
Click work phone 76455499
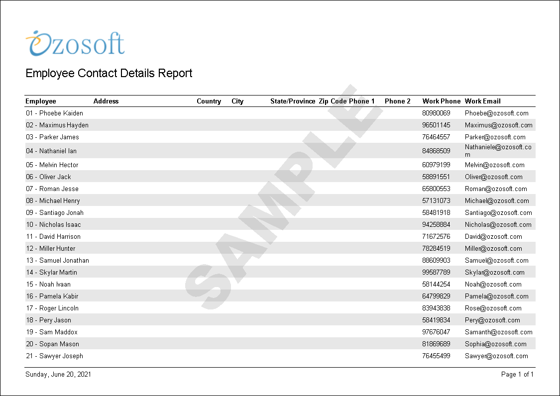click(x=436, y=356)
